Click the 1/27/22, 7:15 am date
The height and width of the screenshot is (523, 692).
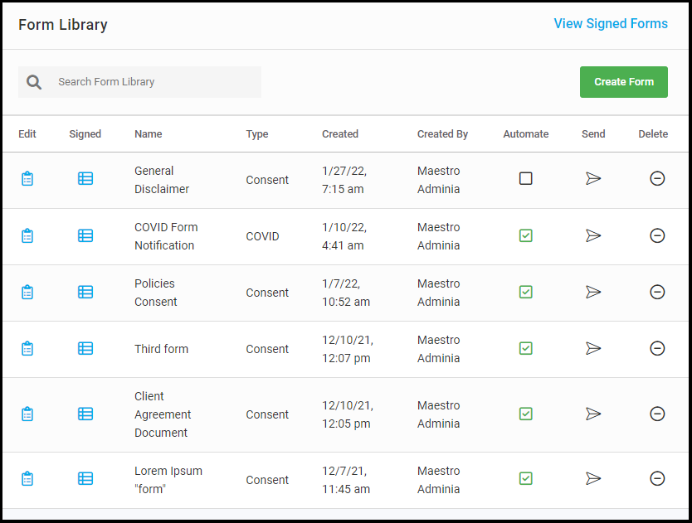344,180
